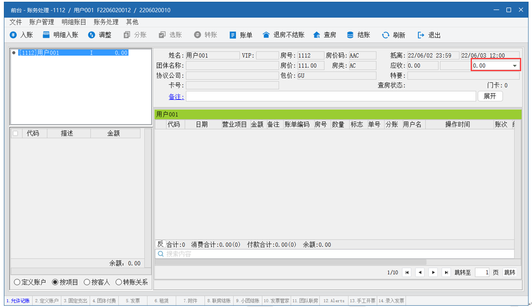
Task: Click the 搜索内容 search field
Action: (335, 254)
